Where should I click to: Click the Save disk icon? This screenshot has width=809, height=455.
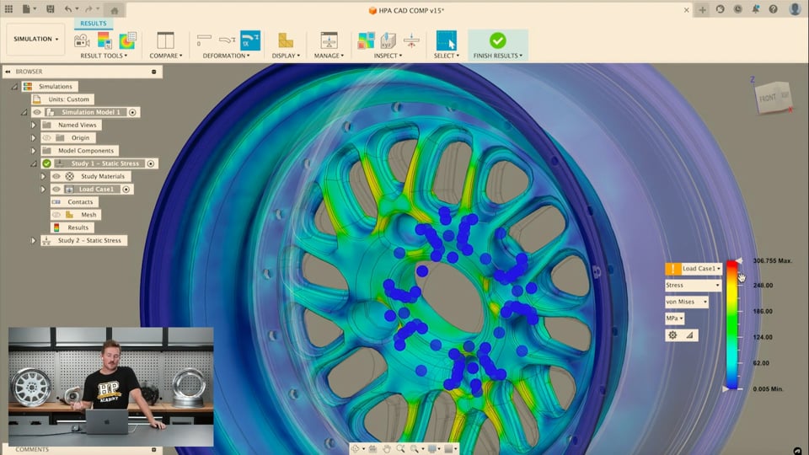(50, 8)
